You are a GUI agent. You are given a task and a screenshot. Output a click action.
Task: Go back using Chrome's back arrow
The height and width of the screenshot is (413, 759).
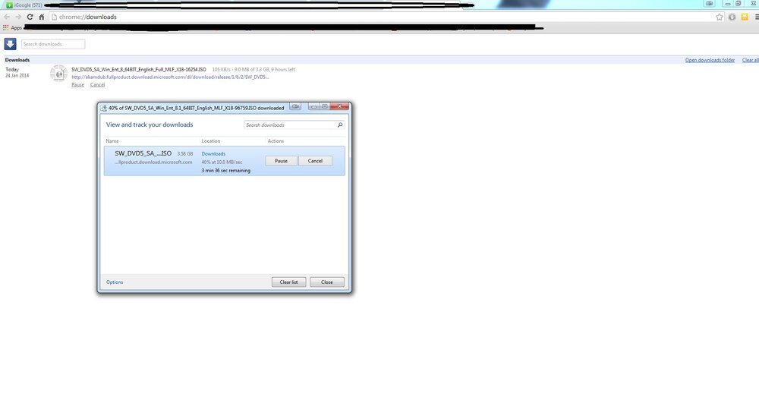point(7,17)
